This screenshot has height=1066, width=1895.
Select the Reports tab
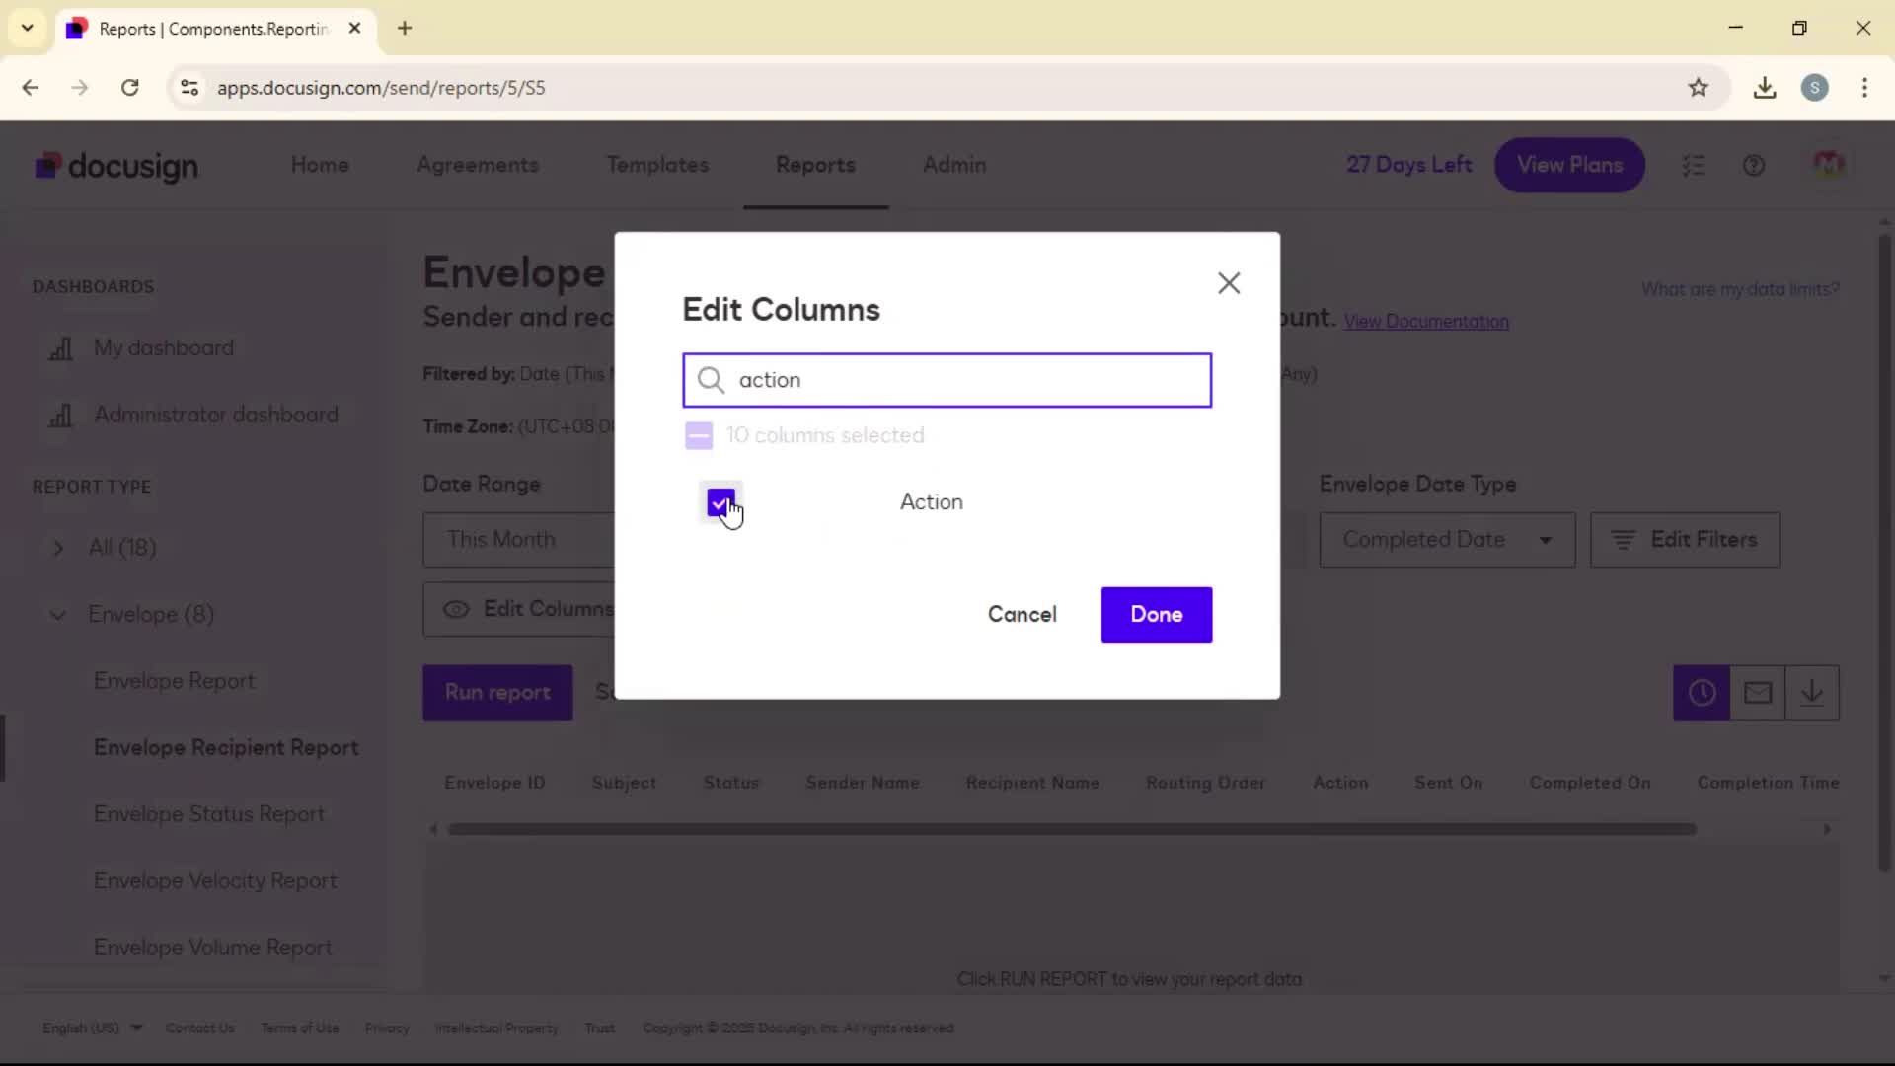pos(815,165)
